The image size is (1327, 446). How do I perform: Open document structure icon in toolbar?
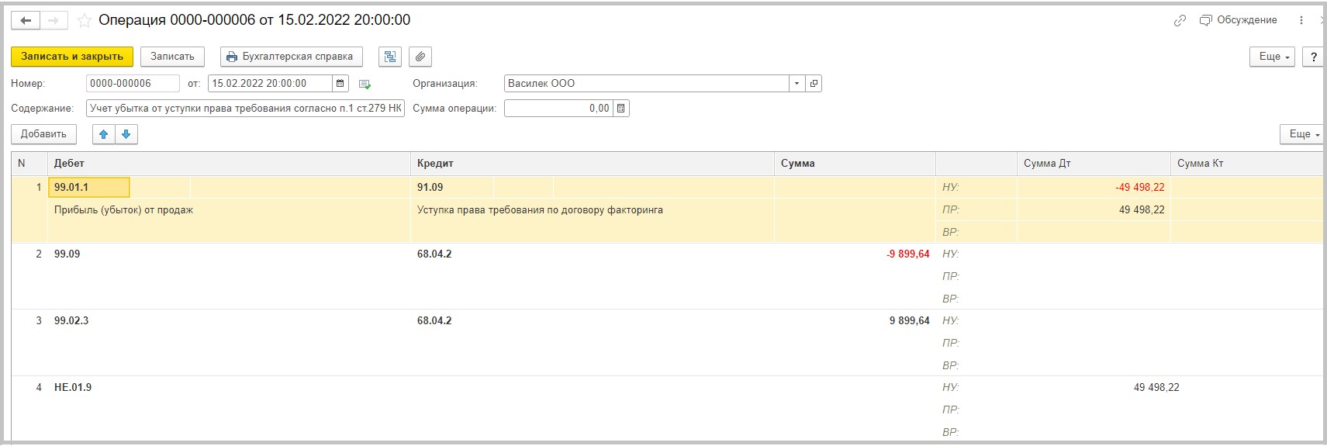click(390, 57)
